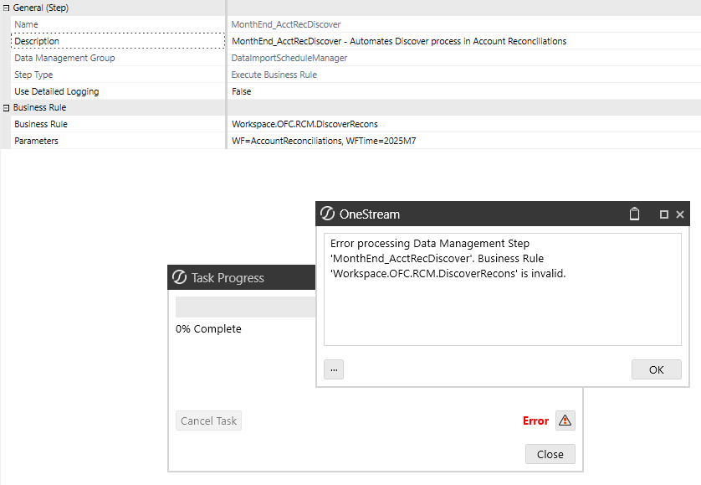Click the Business Rule value Workspace.OFC.RCM.DiscoverRecons
701x485 pixels.
(x=304, y=124)
